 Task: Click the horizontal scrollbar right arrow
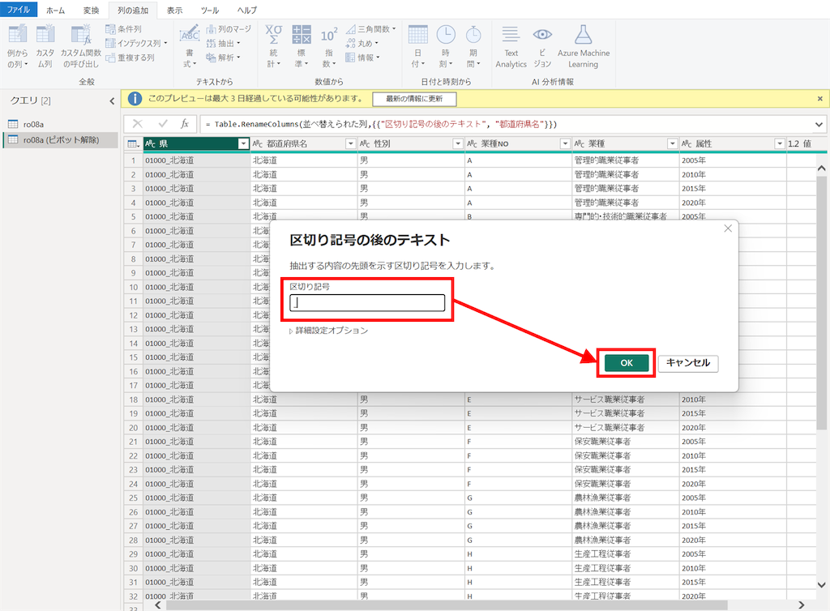click(x=802, y=605)
